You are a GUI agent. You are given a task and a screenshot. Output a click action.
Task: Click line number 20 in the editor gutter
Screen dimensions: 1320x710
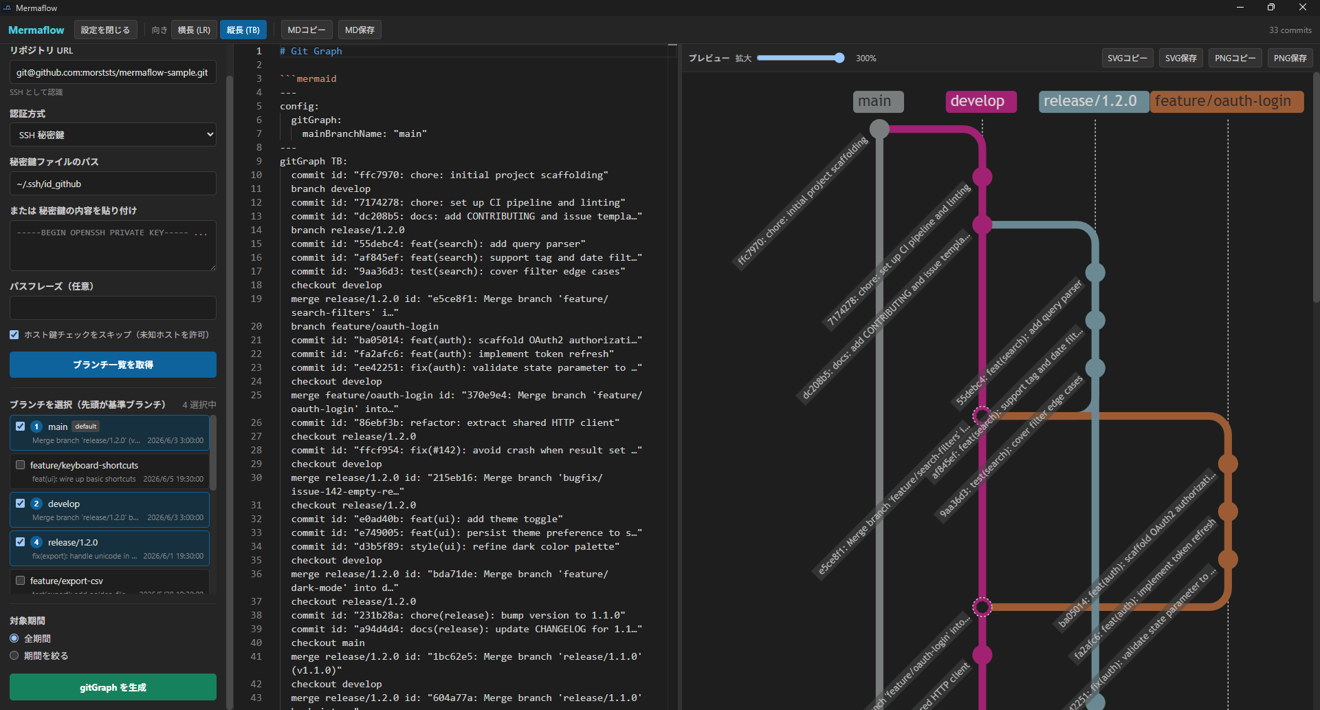coord(256,326)
